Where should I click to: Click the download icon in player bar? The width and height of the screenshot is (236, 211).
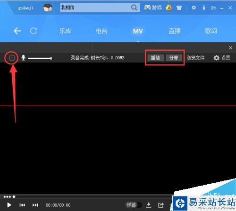(149, 205)
